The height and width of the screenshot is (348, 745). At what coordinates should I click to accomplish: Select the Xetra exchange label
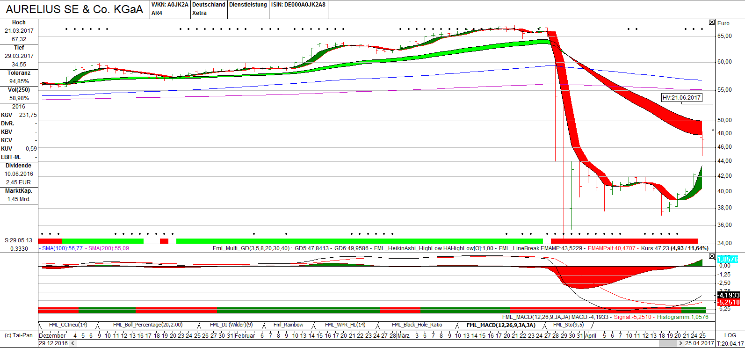tap(200, 13)
